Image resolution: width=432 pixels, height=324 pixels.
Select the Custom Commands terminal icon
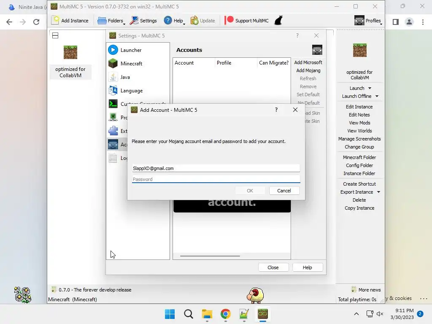[113, 104]
